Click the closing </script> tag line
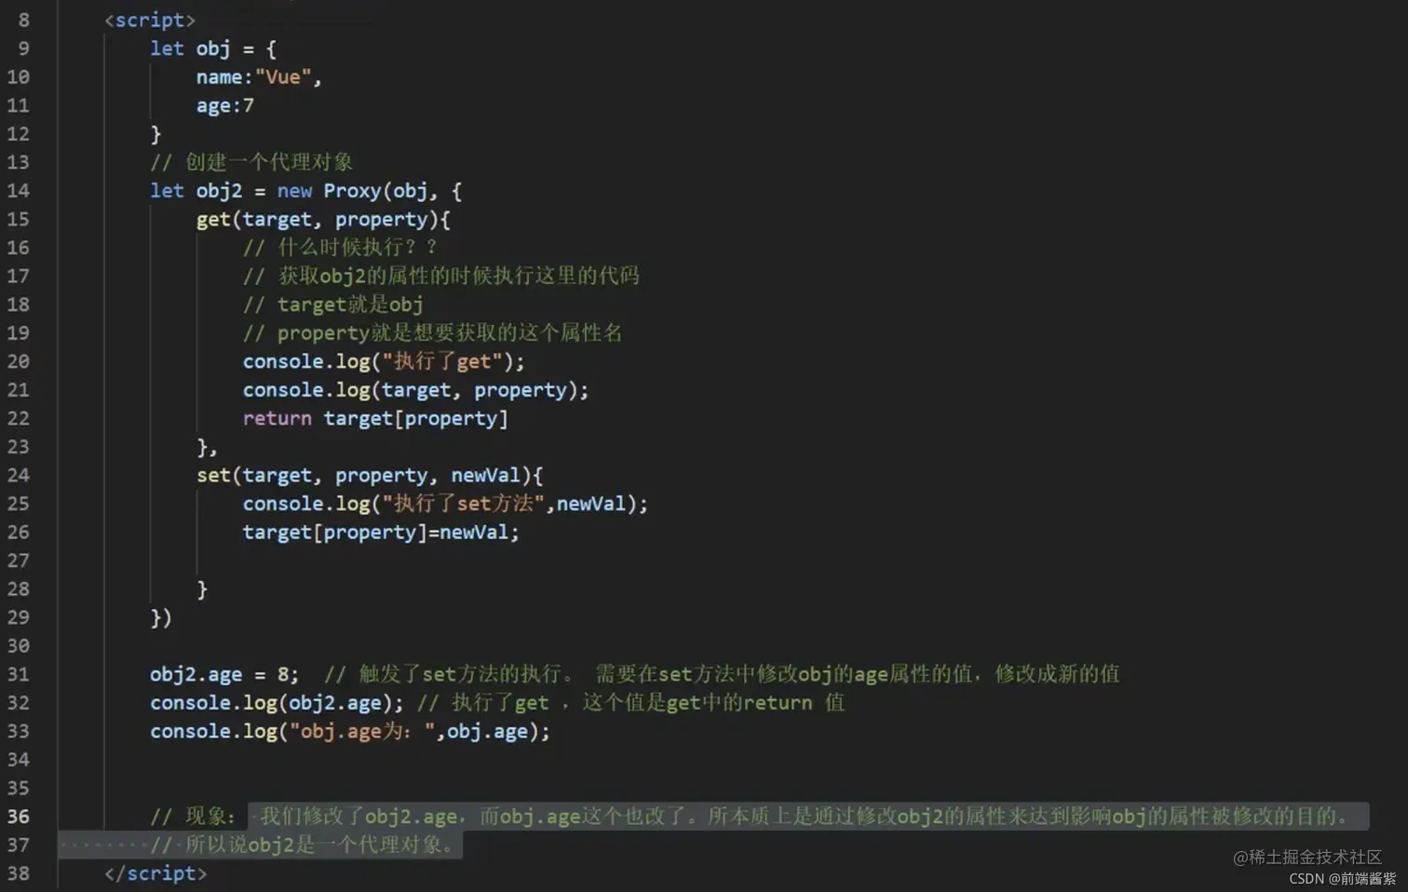 click(x=156, y=873)
